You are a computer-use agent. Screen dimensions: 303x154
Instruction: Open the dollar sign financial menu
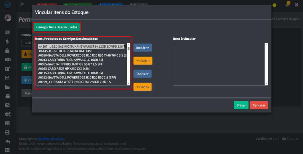(x=7, y=41)
